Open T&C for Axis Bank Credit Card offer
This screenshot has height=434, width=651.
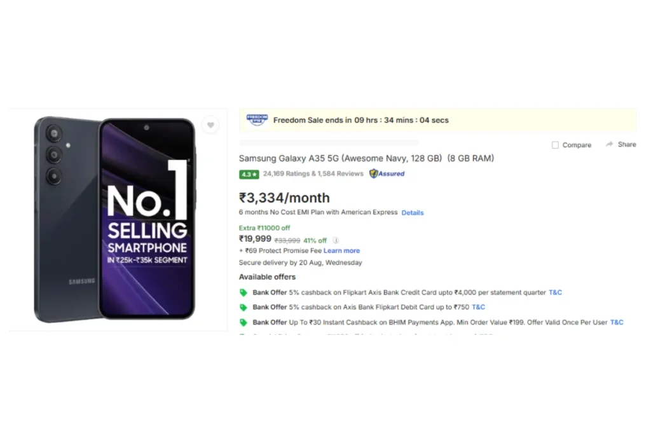(x=555, y=292)
